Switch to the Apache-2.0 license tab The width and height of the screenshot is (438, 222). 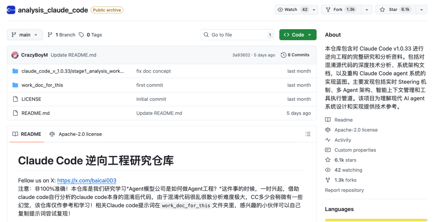click(76, 134)
